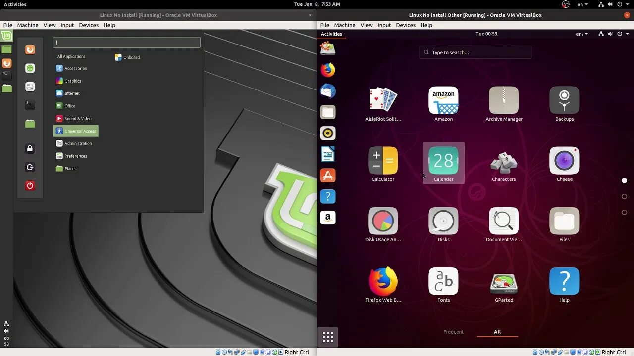Open the Files app in the grid

564,224
